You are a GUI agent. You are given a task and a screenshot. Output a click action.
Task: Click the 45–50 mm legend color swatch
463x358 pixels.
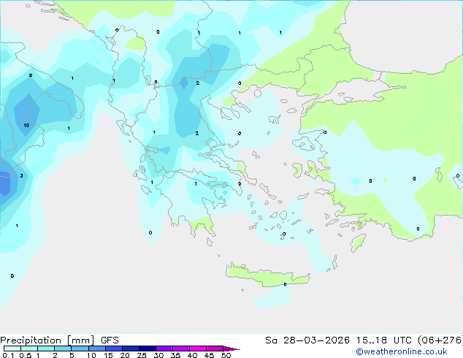(215, 349)
